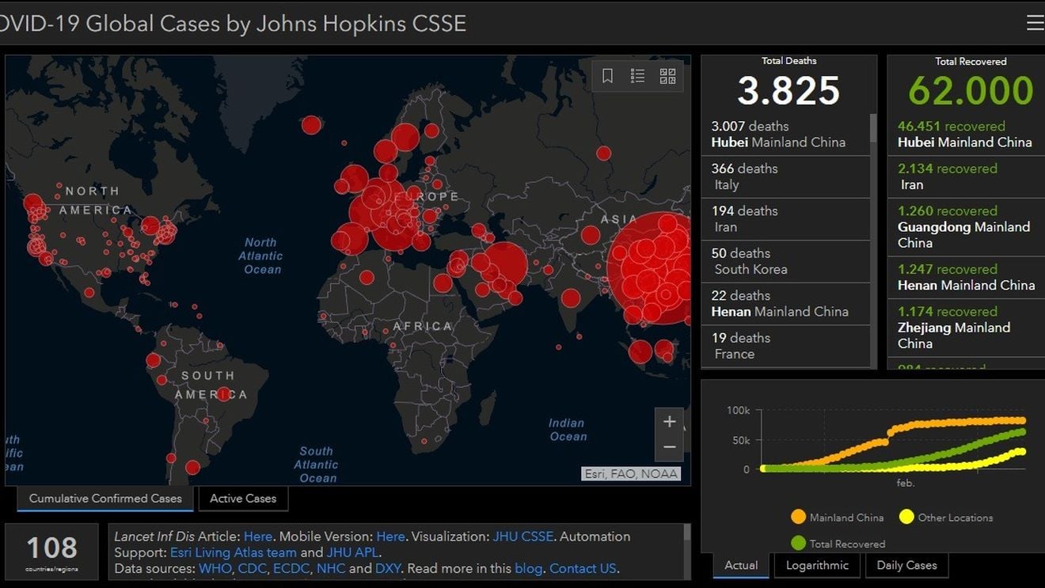This screenshot has width=1045, height=588.
Task: Switch chart to the Logarithmic tab
Action: point(817,565)
